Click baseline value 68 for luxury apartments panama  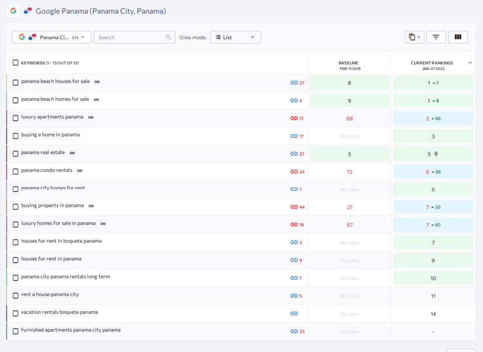pos(349,119)
